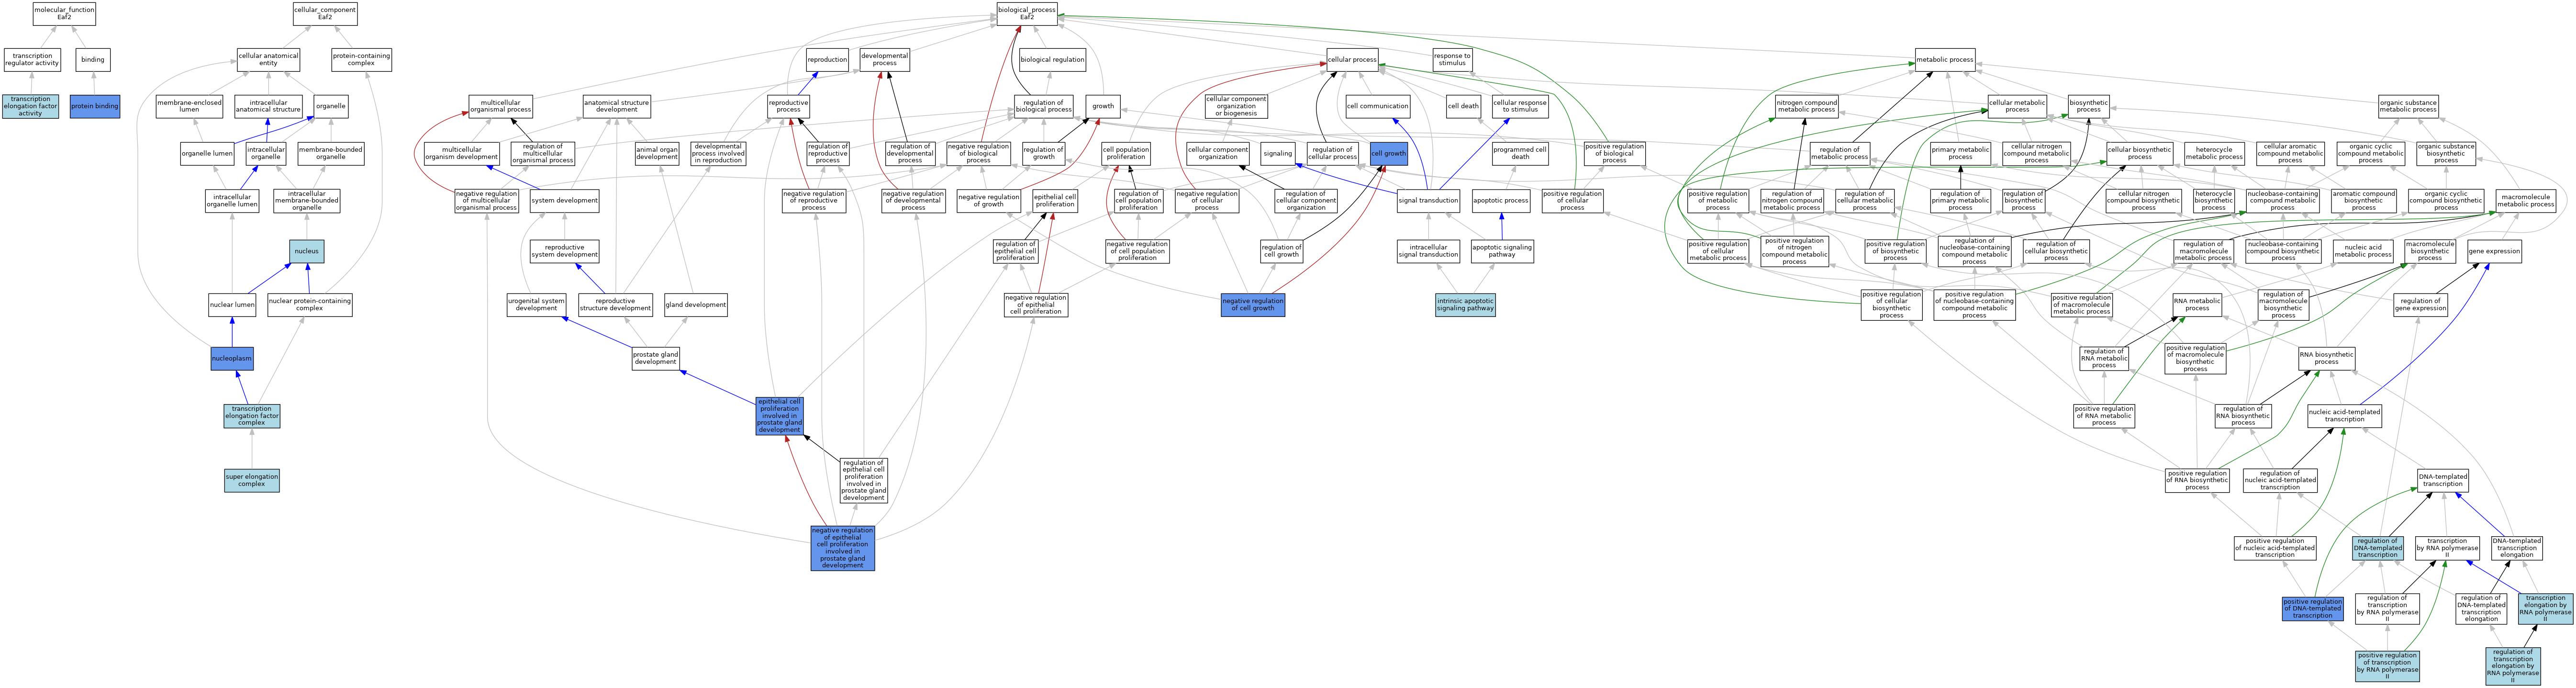
Task: Click the 'nuclear lumen' node
Action: (x=232, y=305)
